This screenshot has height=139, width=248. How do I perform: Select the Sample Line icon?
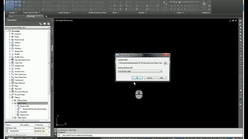point(12,66)
